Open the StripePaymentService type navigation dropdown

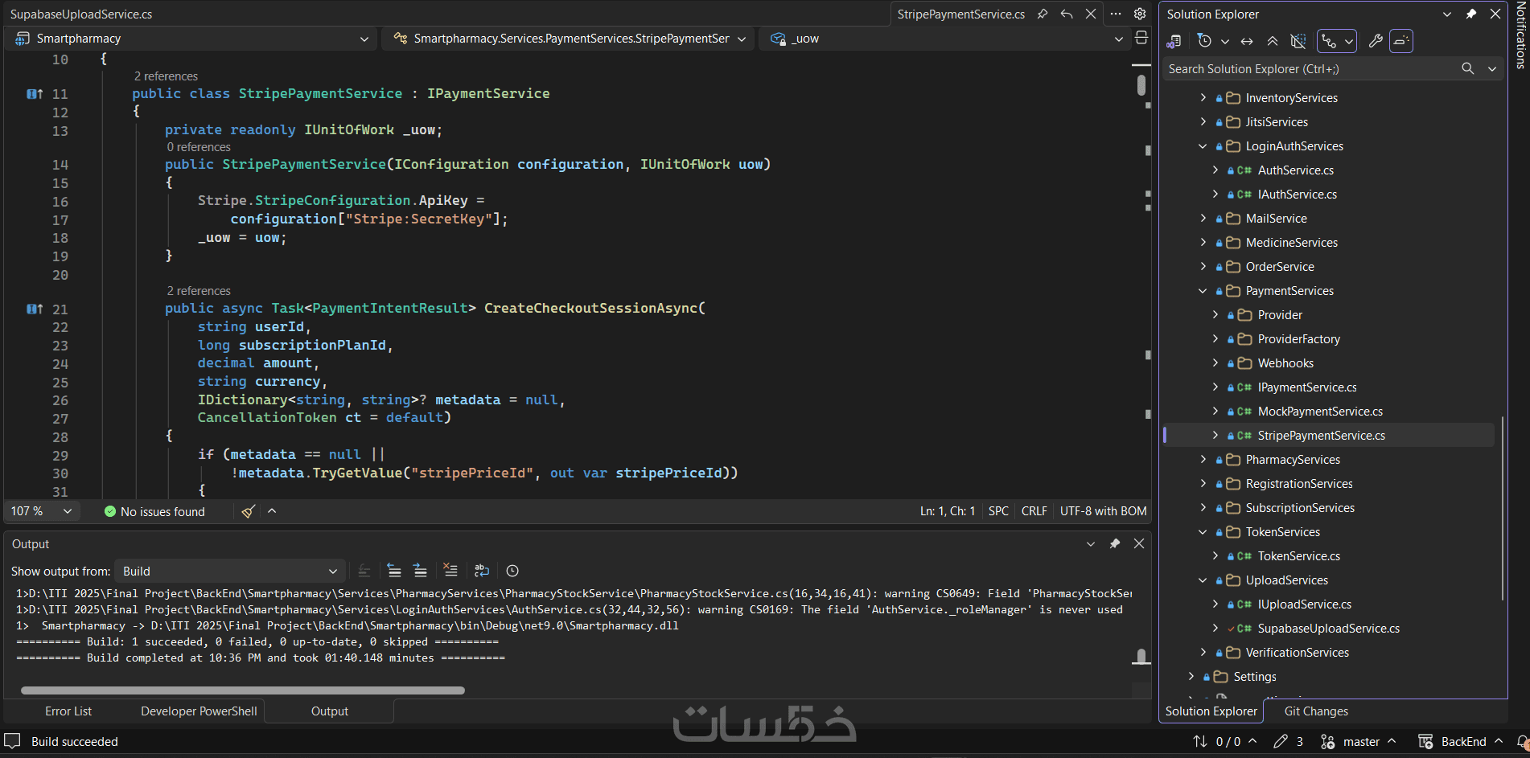point(568,39)
